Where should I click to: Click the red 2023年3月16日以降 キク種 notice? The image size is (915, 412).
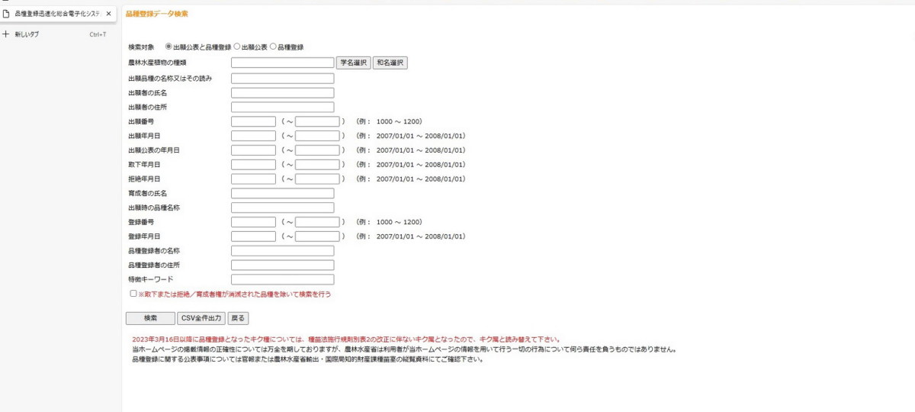click(x=347, y=340)
